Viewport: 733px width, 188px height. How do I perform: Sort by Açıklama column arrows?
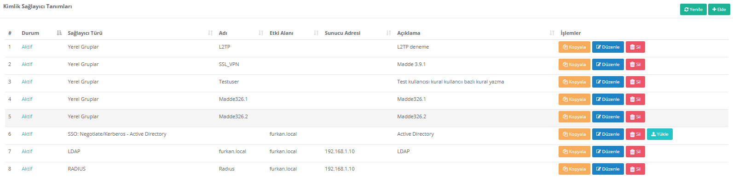click(x=552, y=33)
